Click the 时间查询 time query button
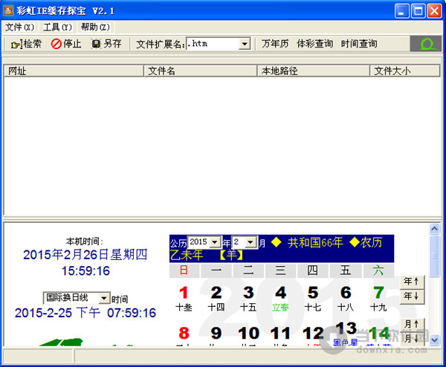The width and height of the screenshot is (446, 367). [359, 45]
